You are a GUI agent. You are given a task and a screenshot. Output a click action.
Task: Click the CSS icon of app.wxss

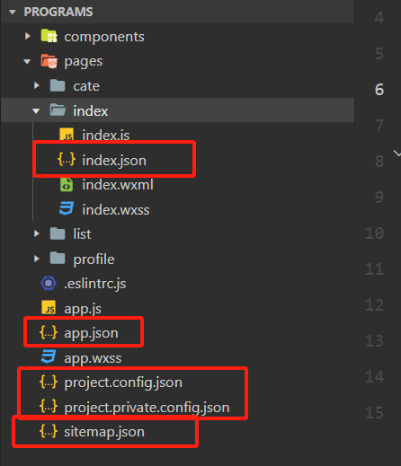click(49, 356)
